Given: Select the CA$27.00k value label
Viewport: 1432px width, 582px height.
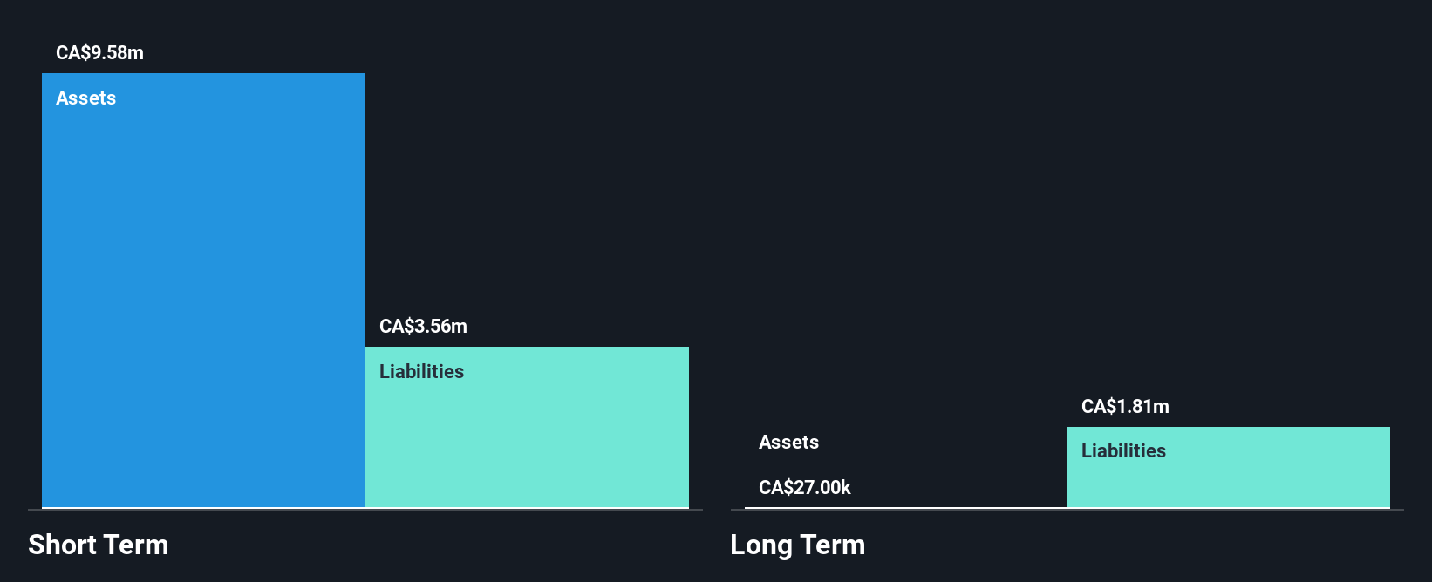Looking at the screenshot, I should (x=805, y=488).
